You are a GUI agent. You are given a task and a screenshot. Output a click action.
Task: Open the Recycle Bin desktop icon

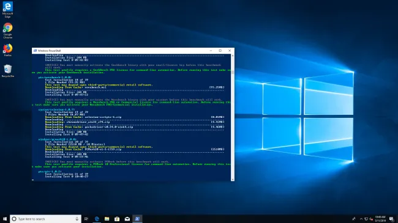click(7, 71)
